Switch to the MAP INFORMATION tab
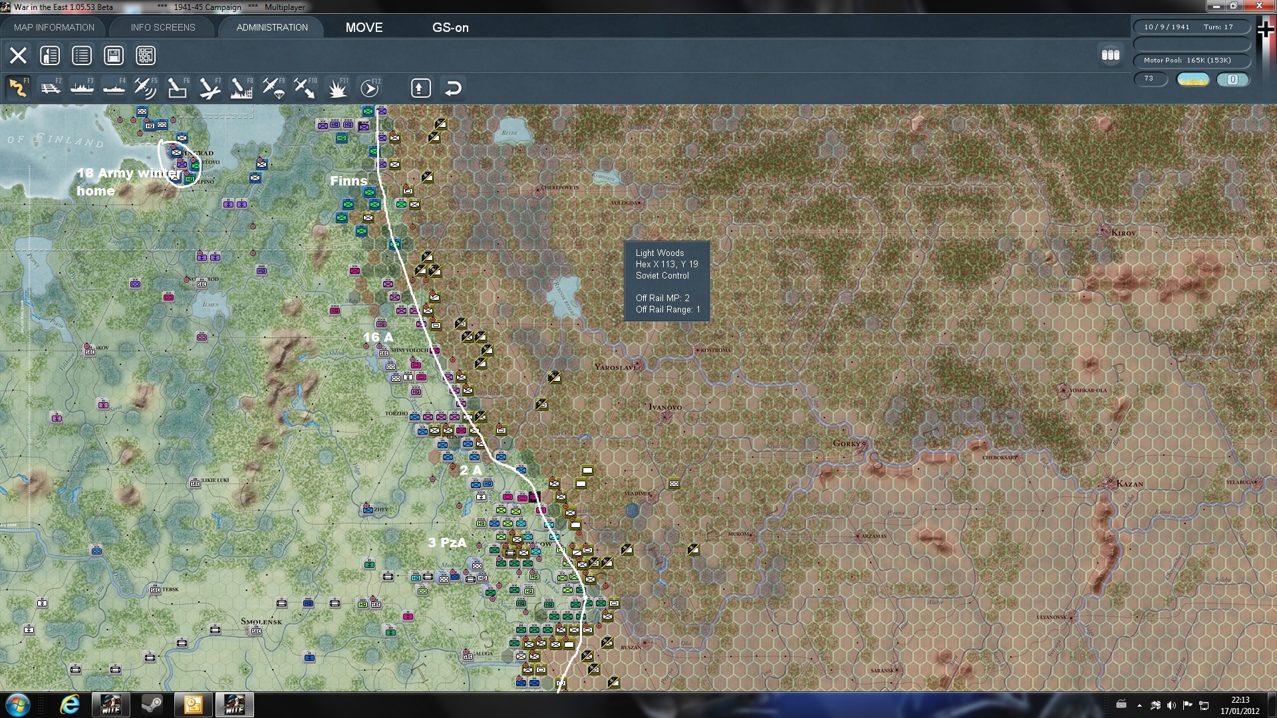This screenshot has width=1277, height=718. [54, 27]
